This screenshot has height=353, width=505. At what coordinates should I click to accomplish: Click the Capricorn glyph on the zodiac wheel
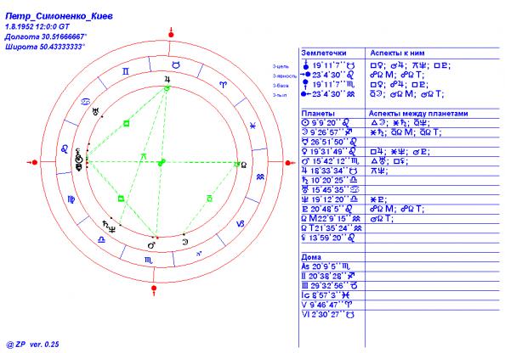pyautogui.click(x=241, y=224)
